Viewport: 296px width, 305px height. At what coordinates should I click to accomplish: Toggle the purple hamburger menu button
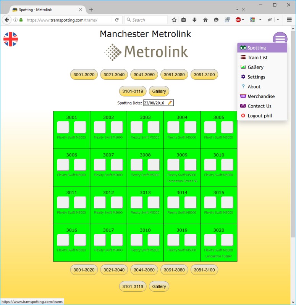pyautogui.click(x=280, y=37)
